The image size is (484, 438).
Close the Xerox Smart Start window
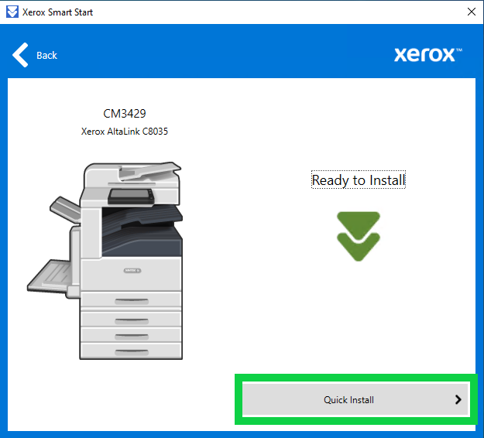coord(471,12)
